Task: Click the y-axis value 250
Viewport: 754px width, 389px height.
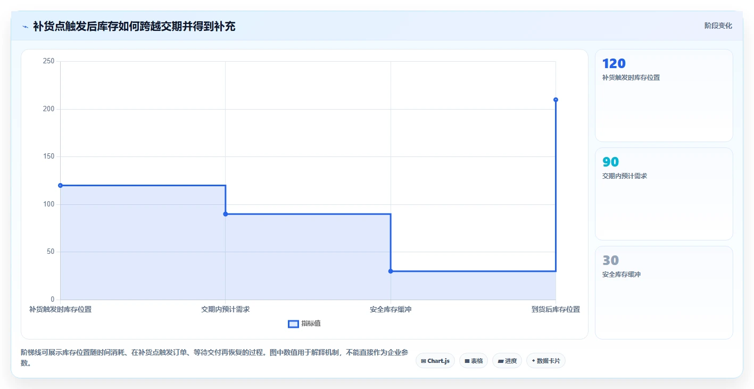Action: pos(49,62)
